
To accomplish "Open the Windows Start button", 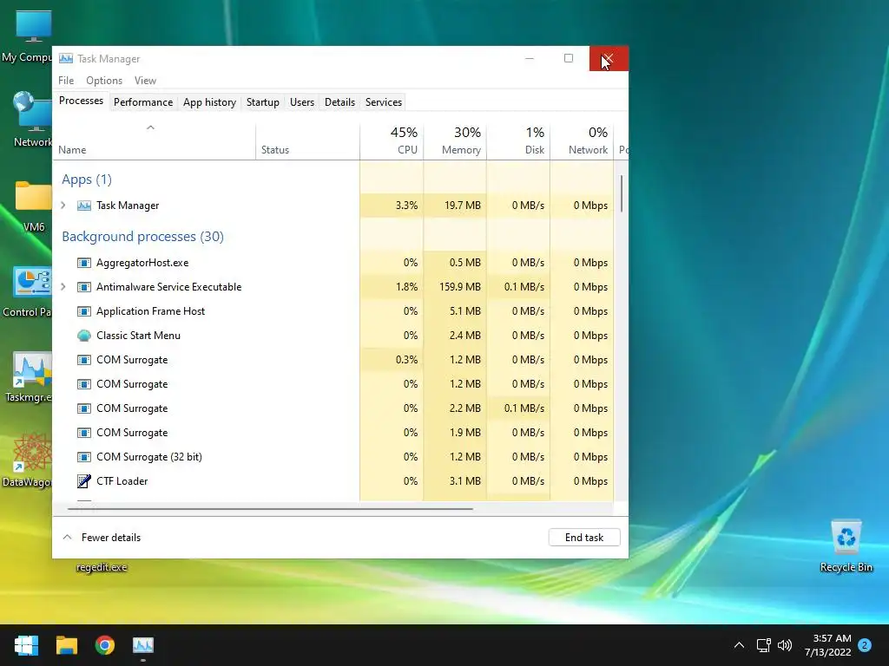I will click(x=26, y=645).
